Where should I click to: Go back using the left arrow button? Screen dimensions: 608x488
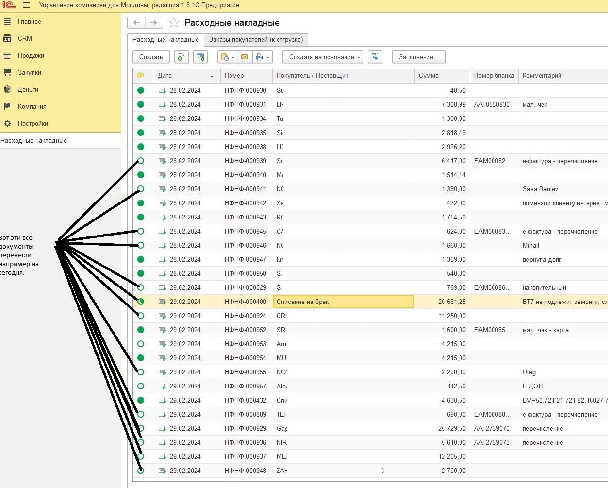tap(136, 23)
